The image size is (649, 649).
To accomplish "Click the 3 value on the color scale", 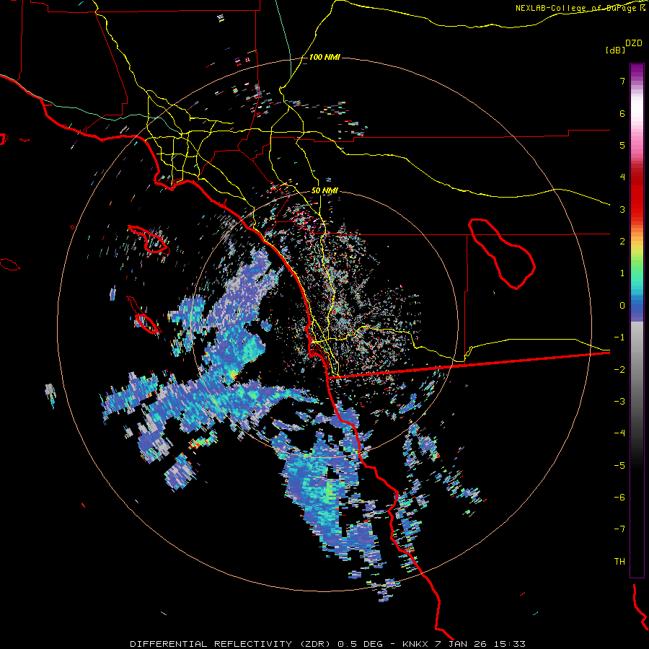I will (622, 209).
